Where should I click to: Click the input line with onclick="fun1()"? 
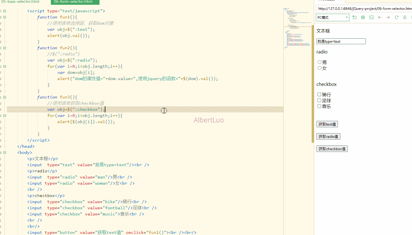(x=112, y=232)
